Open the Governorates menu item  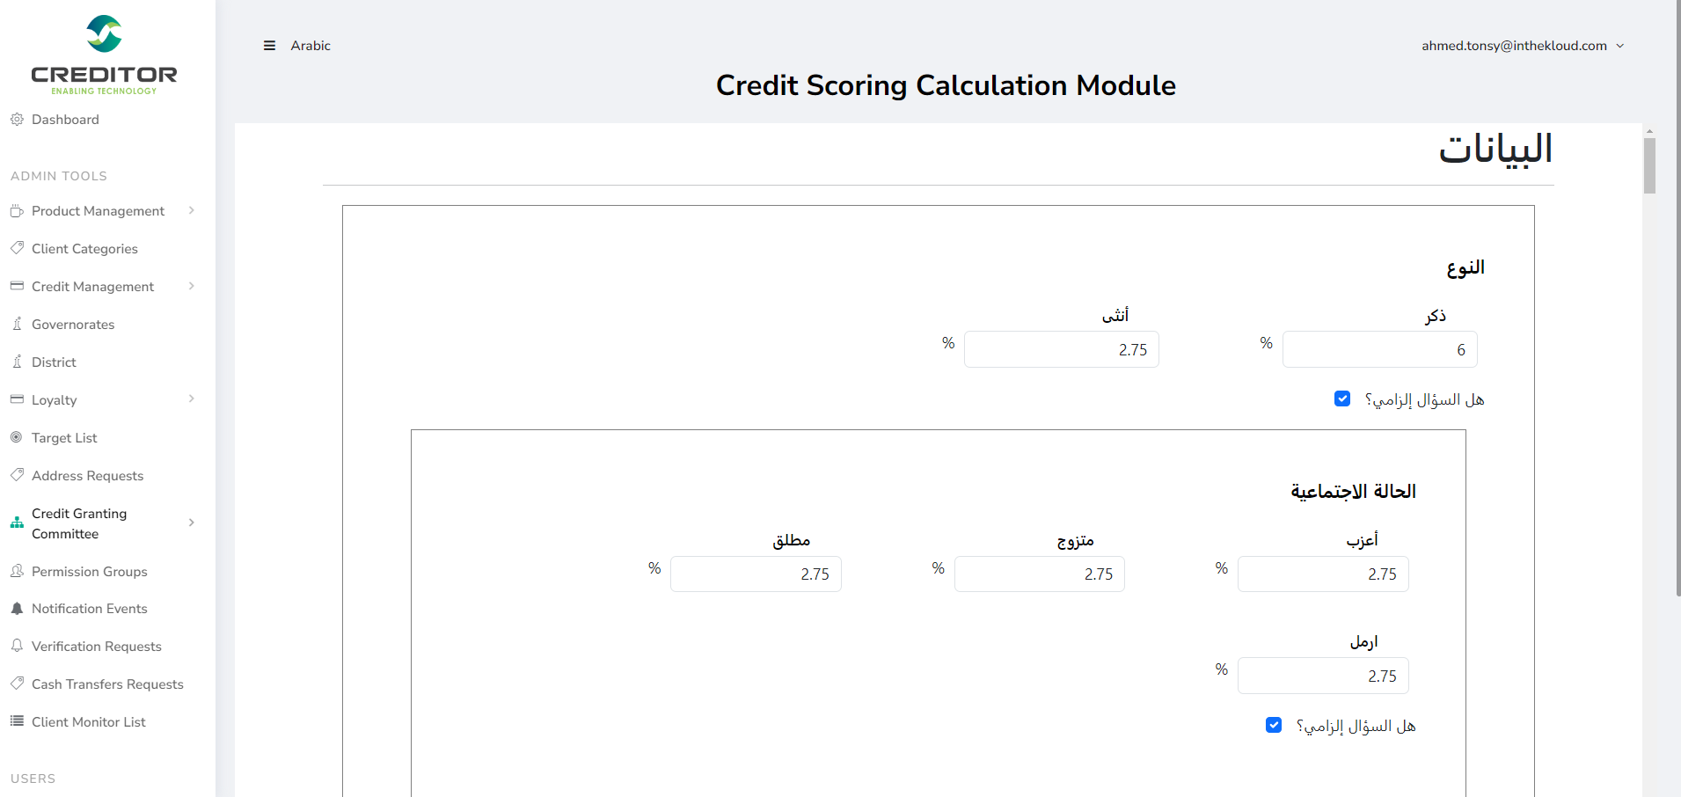pos(73,325)
